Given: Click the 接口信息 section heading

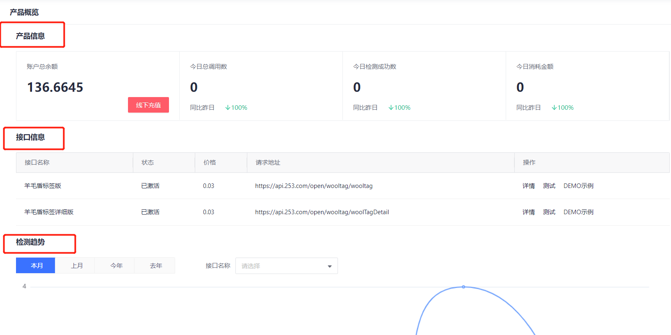Looking at the screenshot, I should click(30, 137).
